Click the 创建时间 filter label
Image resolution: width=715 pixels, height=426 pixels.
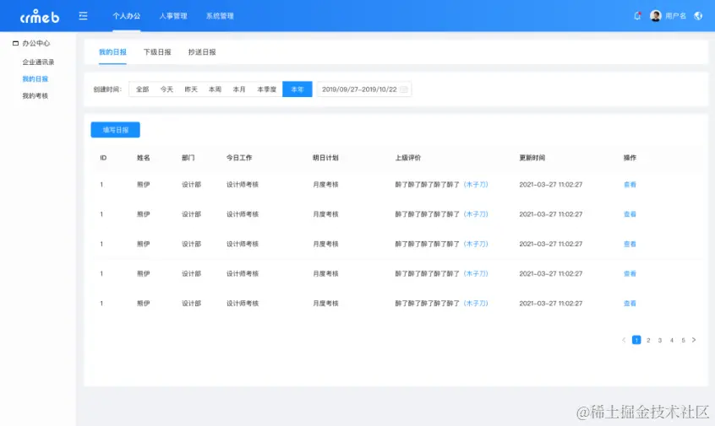pos(107,89)
